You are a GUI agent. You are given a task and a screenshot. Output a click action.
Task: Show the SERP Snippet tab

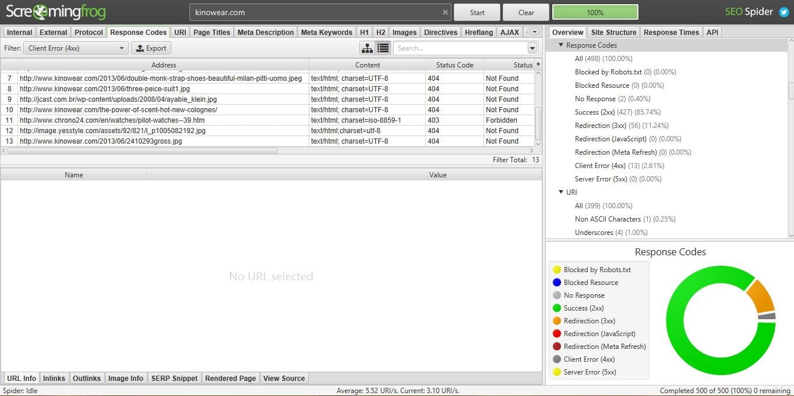175,379
